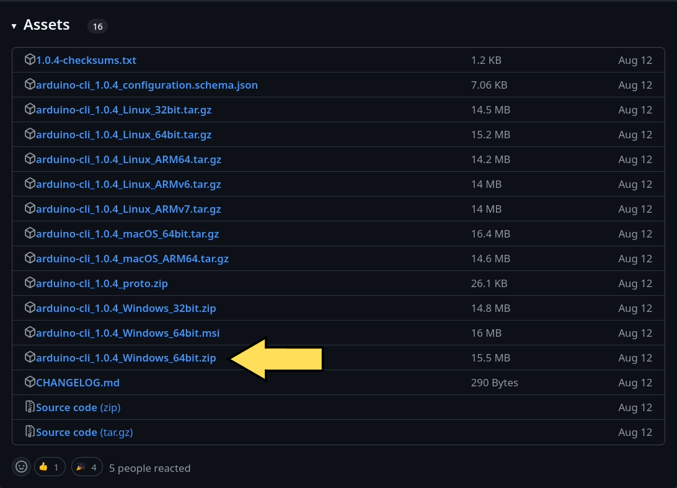Screen dimensions: 677x488
Task: Click the 16 MB size value
Action: (x=486, y=333)
